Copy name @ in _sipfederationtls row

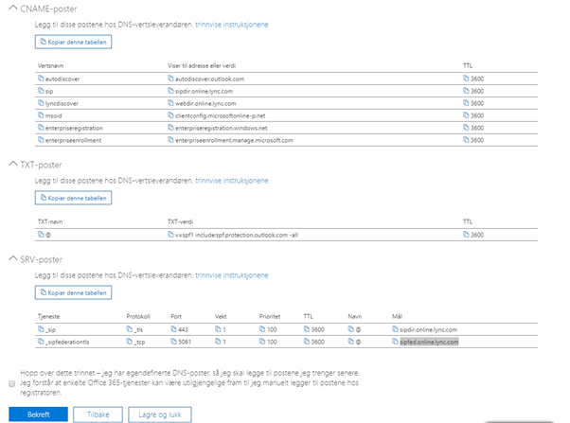coord(350,342)
